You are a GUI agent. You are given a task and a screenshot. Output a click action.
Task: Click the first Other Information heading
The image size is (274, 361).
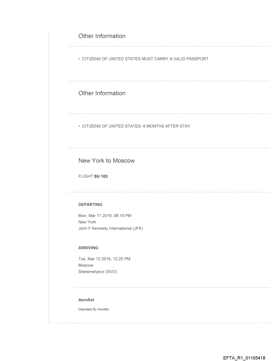[x=102, y=36]
